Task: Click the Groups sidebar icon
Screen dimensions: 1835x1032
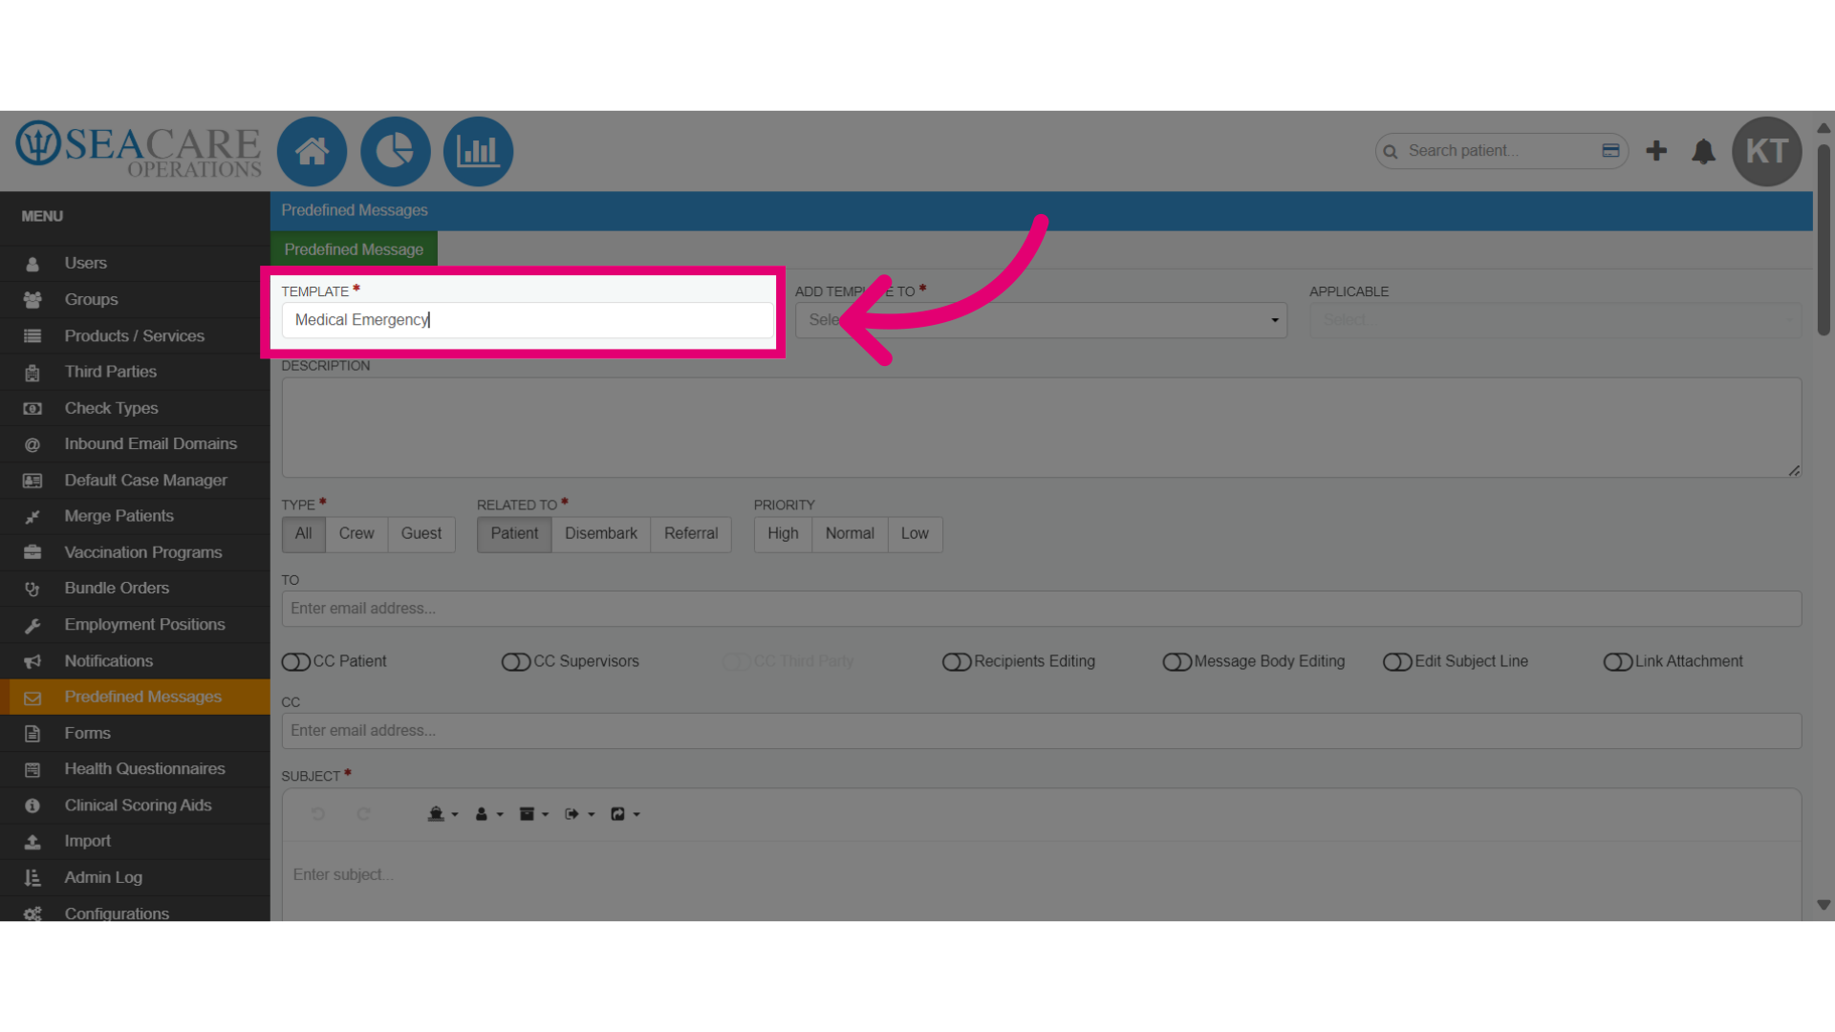Action: pyautogui.click(x=32, y=300)
